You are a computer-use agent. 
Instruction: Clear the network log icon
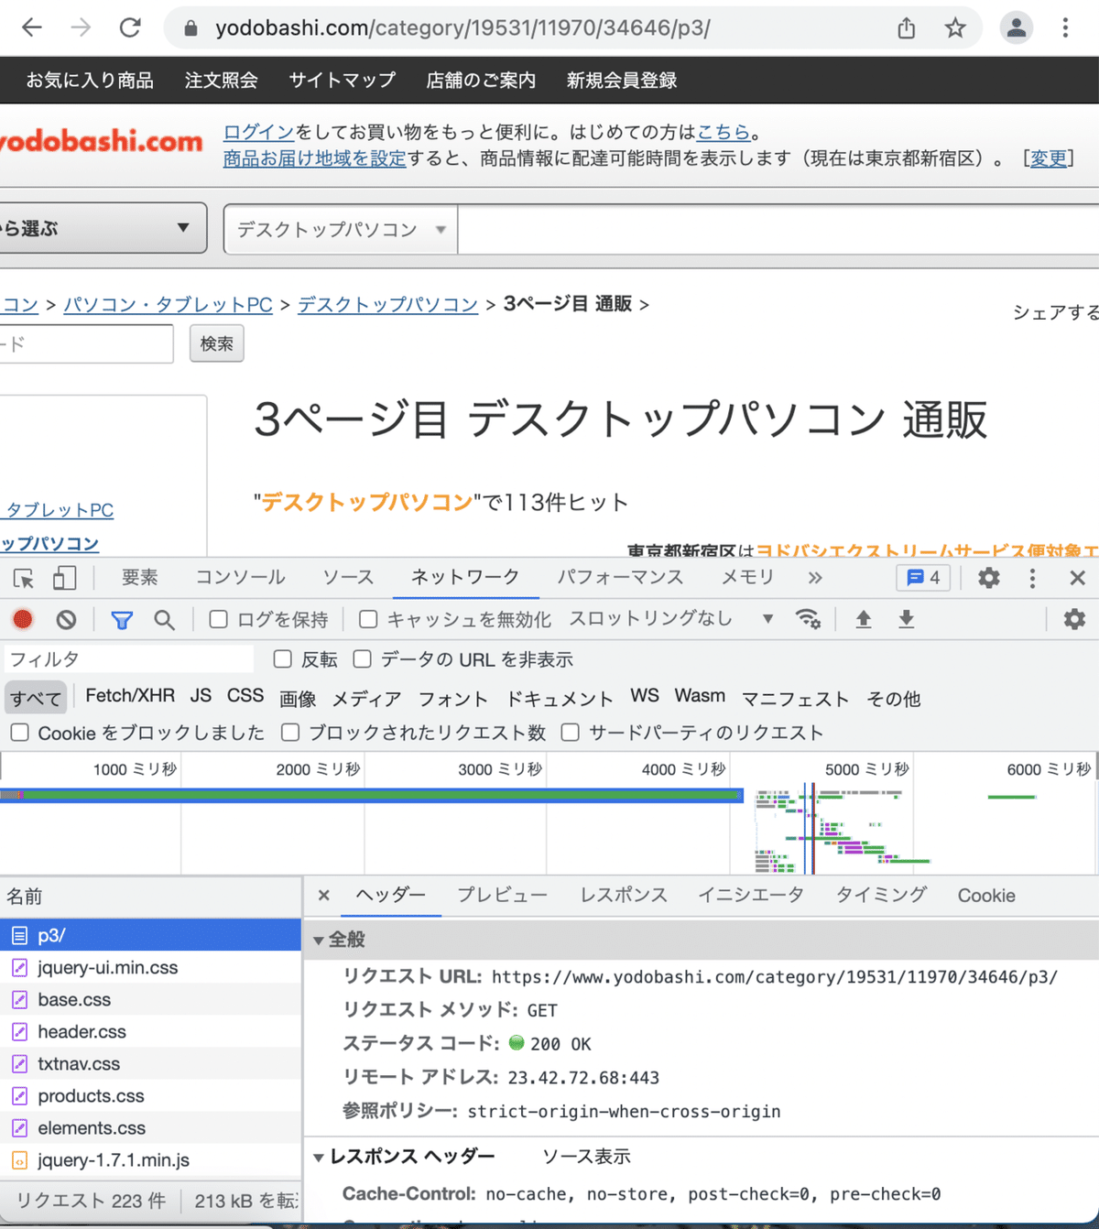66,620
